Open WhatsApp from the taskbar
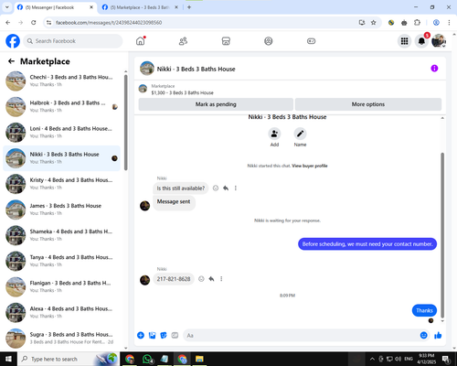The image size is (457, 366). click(147, 359)
